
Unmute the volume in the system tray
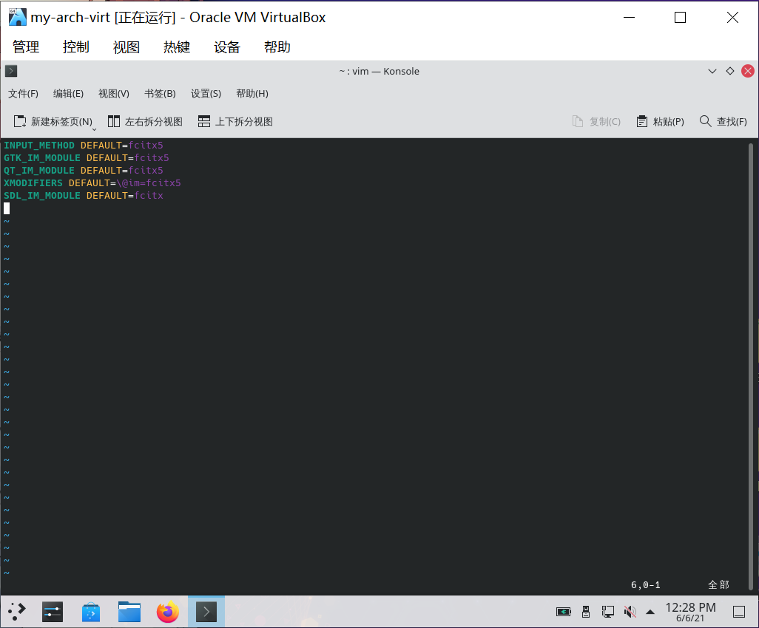(630, 612)
